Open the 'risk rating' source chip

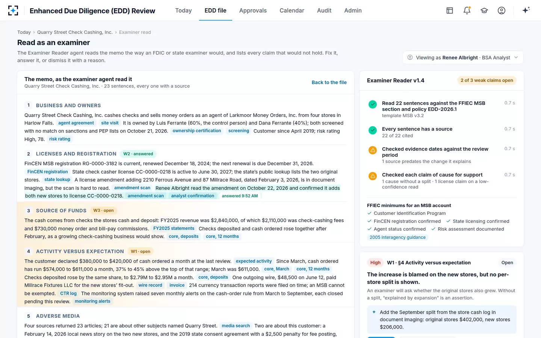[x=60, y=139]
